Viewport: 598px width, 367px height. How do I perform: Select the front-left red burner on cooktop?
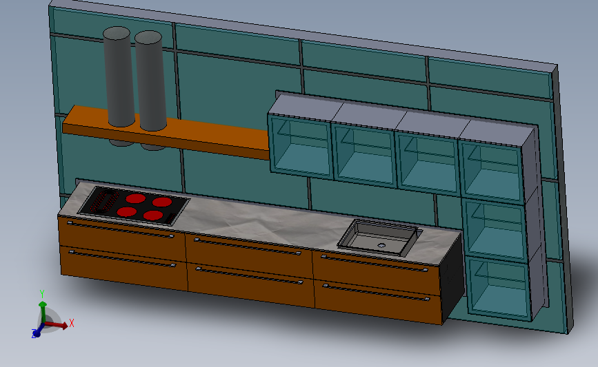(x=127, y=211)
